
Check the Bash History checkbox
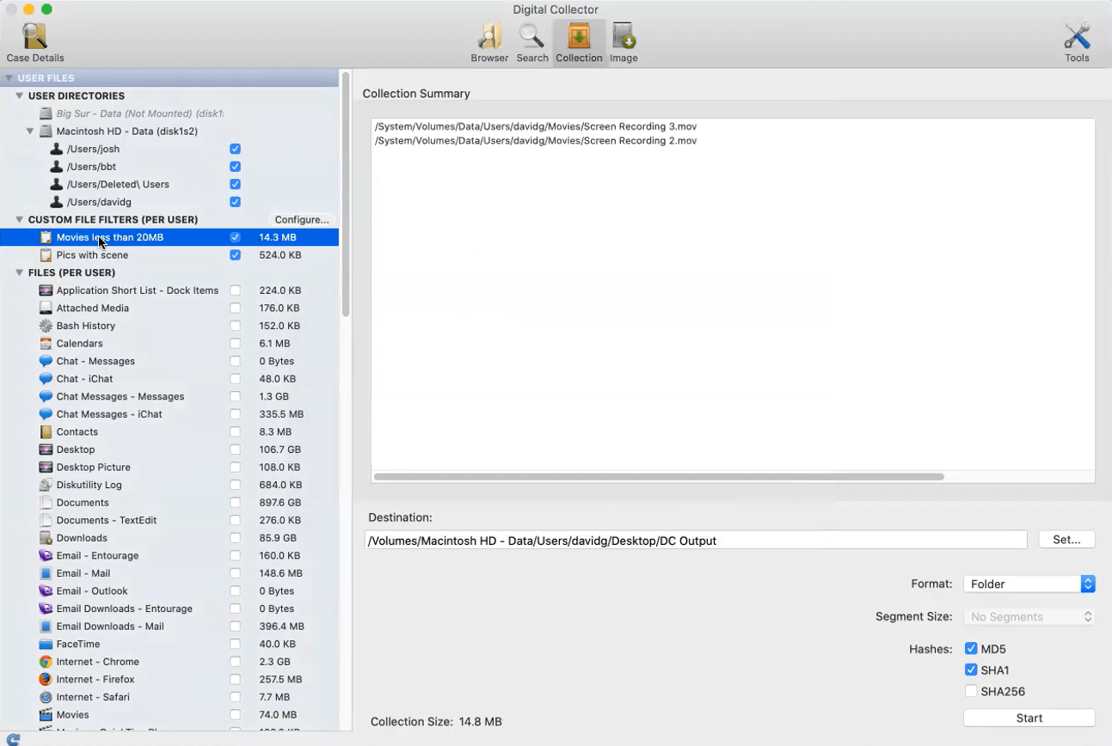[x=235, y=326]
